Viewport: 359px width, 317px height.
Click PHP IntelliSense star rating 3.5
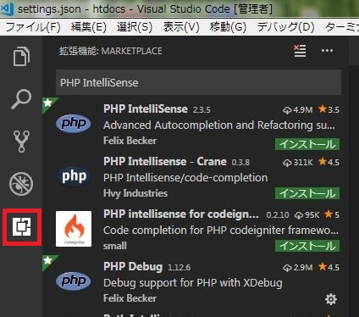coord(329,109)
